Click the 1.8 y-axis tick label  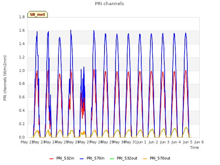pyautogui.click(x=22, y=17)
